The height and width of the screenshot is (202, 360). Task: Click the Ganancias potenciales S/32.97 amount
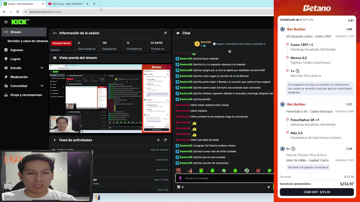pos(347,184)
